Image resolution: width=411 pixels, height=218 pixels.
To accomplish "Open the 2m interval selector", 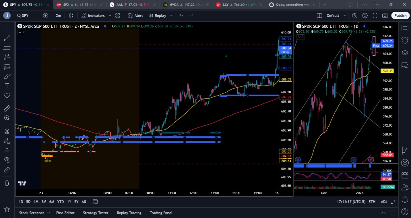I will click(x=59, y=15).
